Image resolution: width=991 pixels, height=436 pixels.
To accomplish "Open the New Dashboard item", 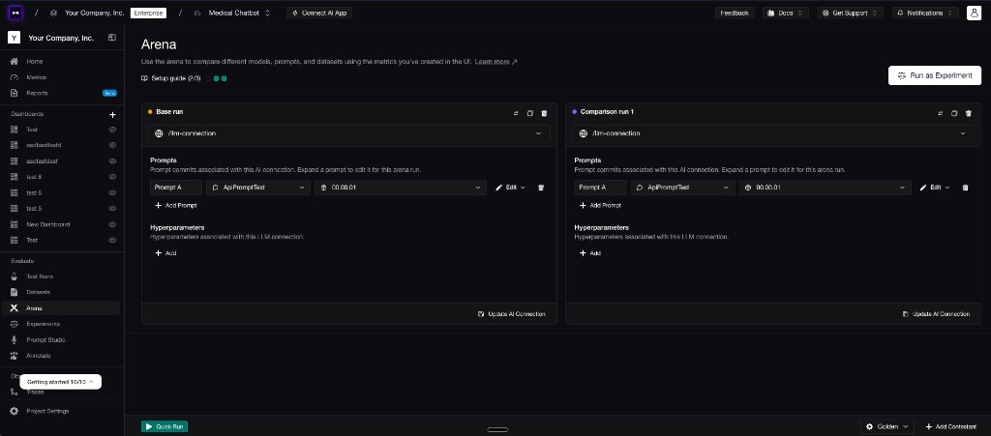I will click(48, 224).
